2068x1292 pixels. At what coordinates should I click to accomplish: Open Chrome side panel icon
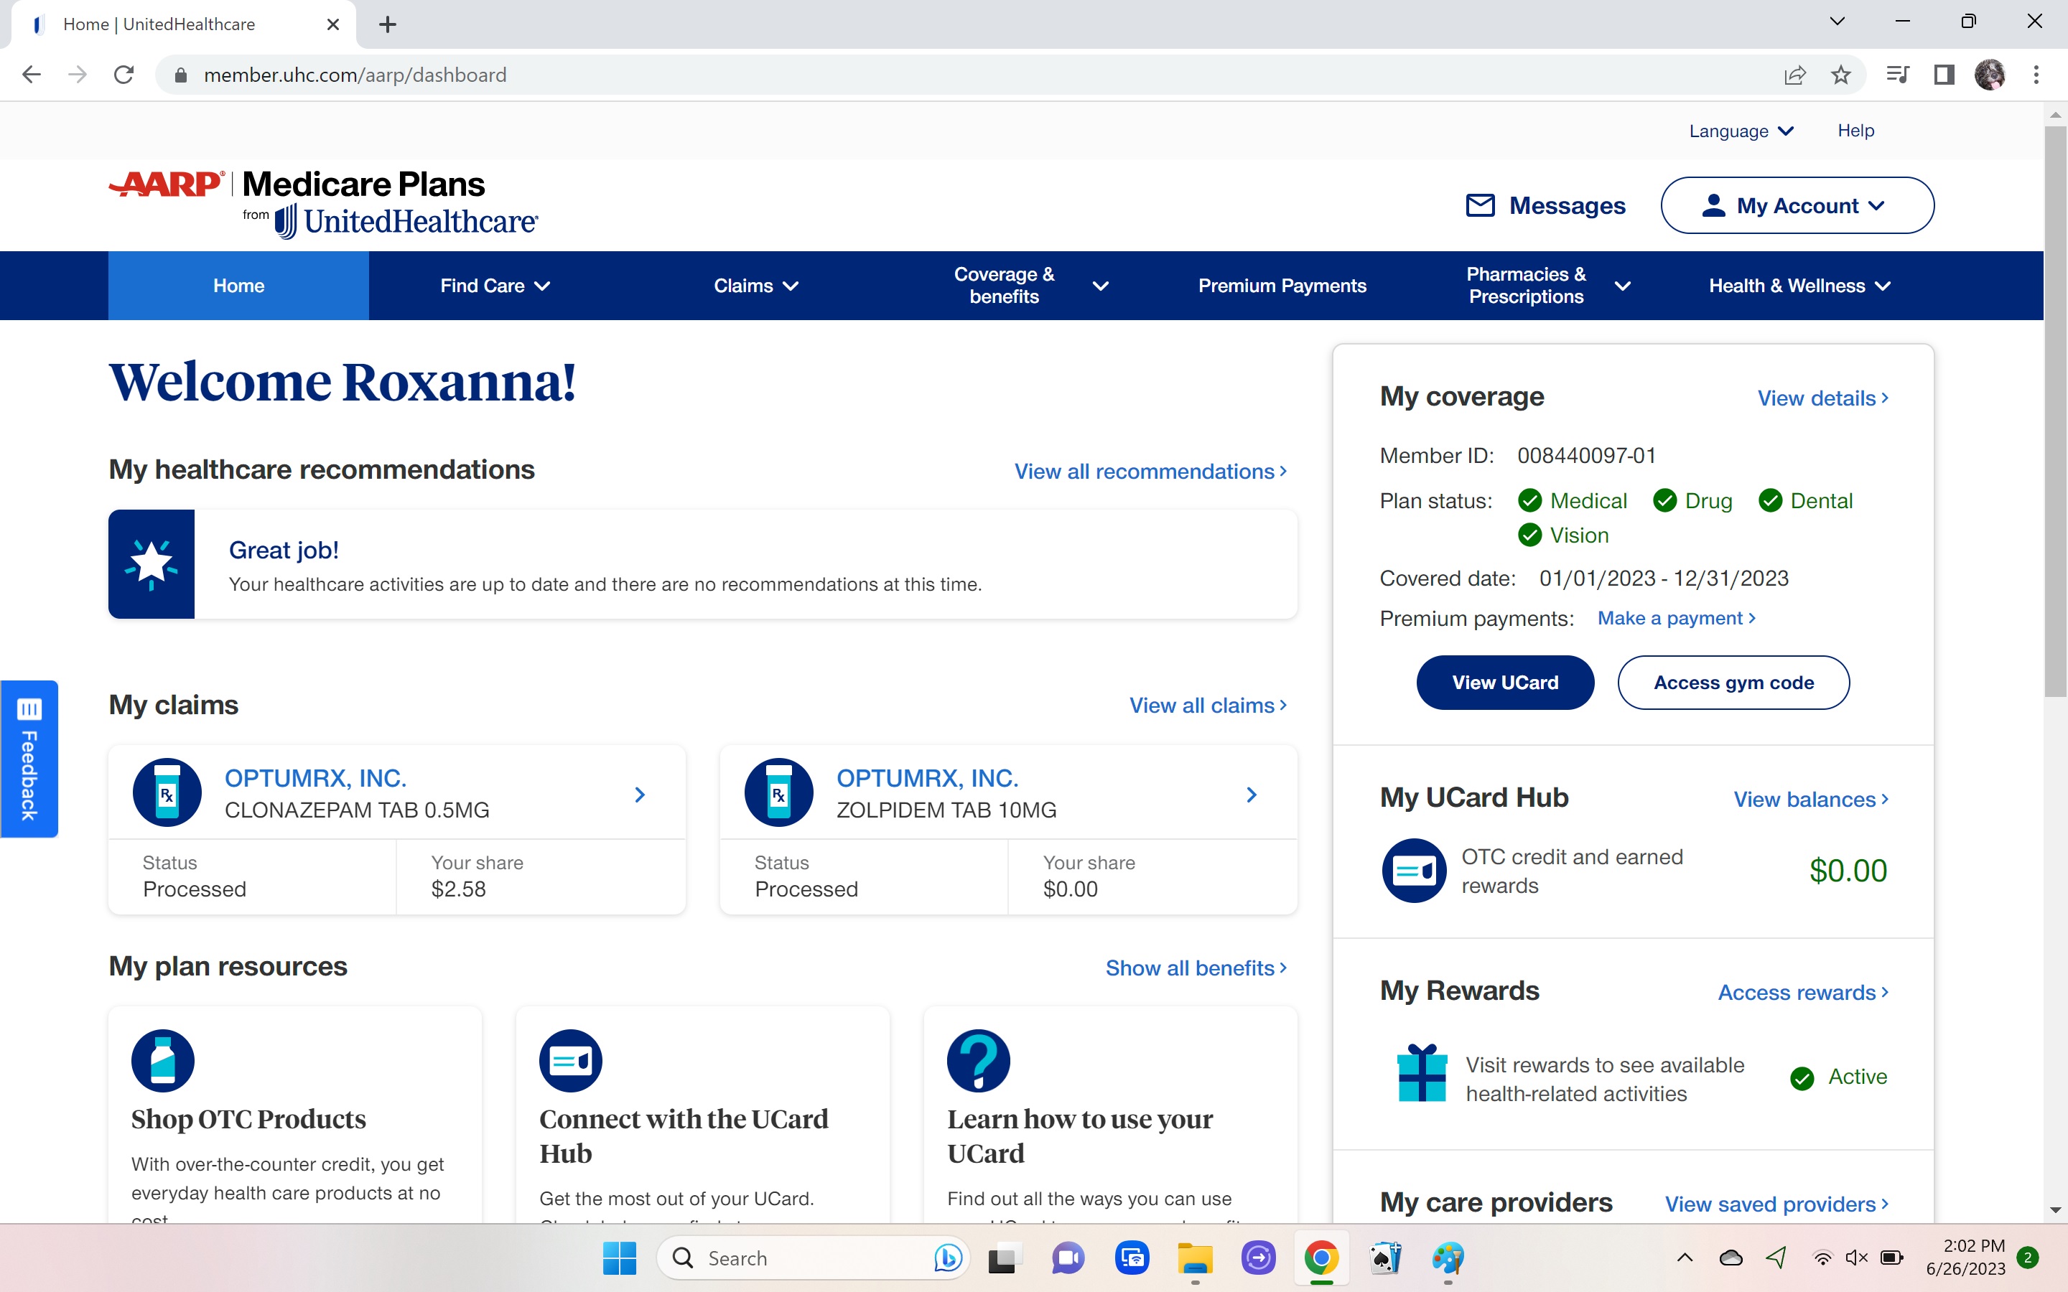[x=1944, y=75]
